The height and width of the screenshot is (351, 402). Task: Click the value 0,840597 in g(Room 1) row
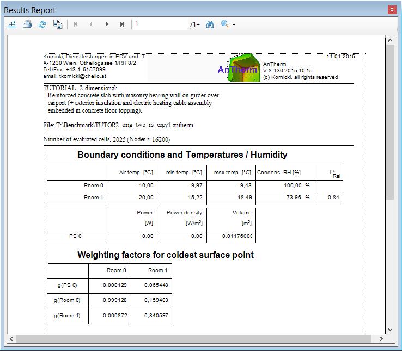(x=156, y=316)
